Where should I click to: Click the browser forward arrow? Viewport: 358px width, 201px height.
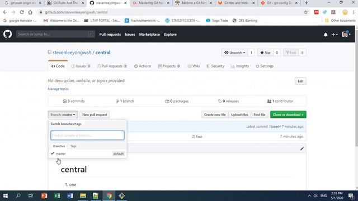point(13,12)
